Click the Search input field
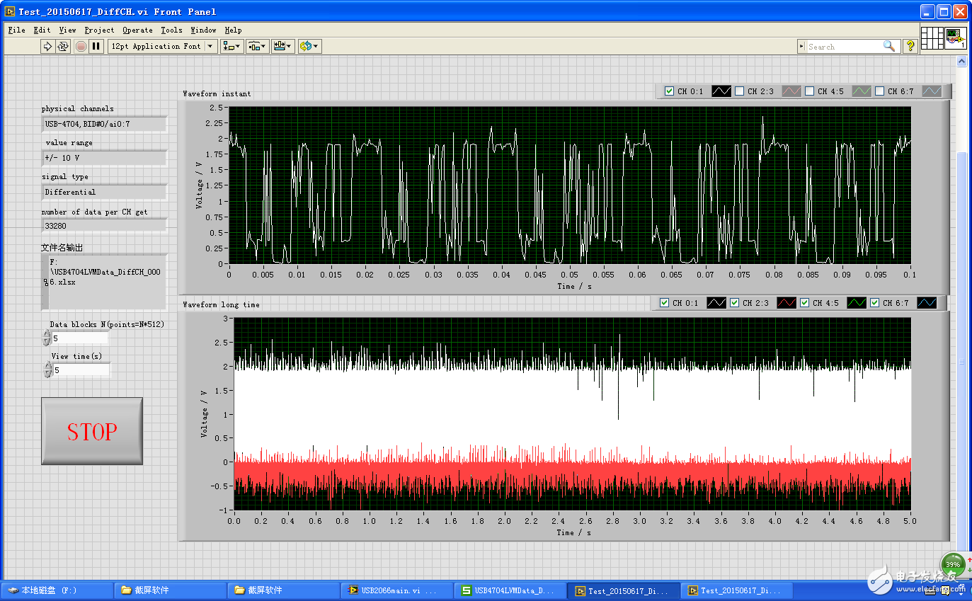The height and width of the screenshot is (601, 972). pyautogui.click(x=845, y=46)
